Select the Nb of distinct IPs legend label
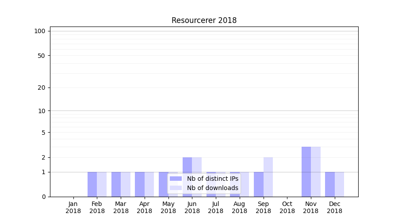The width and height of the screenshot is (398, 221). tap(212, 179)
